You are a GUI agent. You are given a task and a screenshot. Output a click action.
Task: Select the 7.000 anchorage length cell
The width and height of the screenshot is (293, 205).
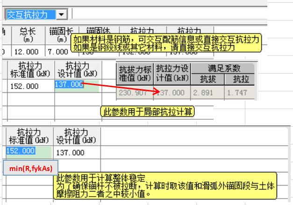(58, 51)
